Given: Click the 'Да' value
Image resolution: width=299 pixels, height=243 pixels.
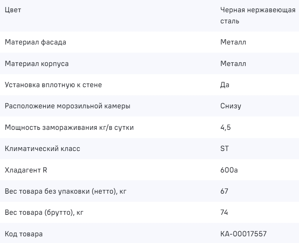Looking at the screenshot, I should coord(225,85).
